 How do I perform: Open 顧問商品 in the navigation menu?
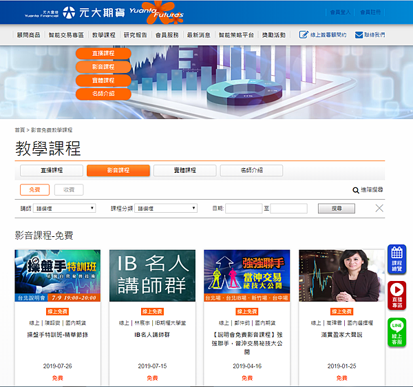coord(28,34)
